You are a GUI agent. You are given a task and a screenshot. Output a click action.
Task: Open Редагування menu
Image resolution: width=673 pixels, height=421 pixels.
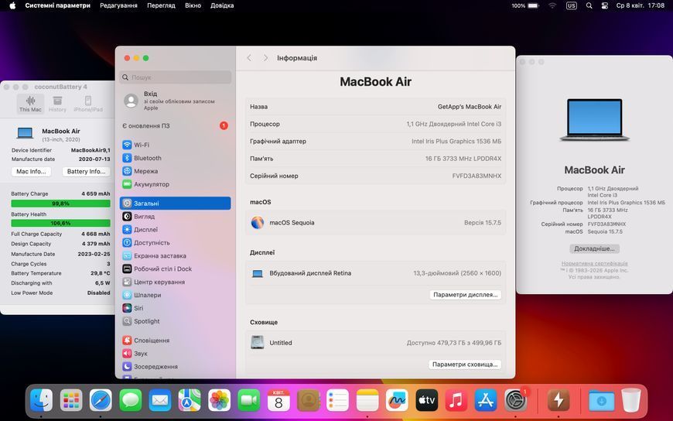coord(118,5)
